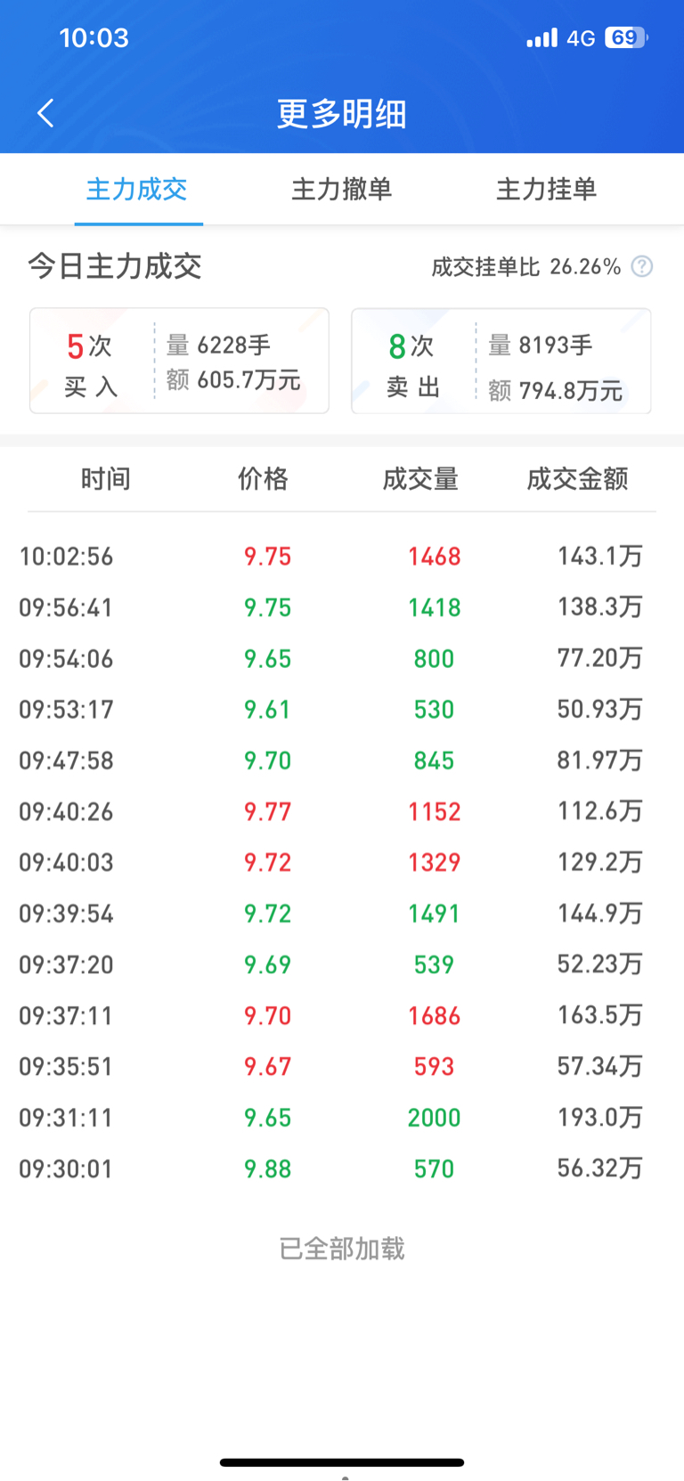Open the 5次 买入 summary card
The width and height of the screenshot is (684, 1481).
179,361
